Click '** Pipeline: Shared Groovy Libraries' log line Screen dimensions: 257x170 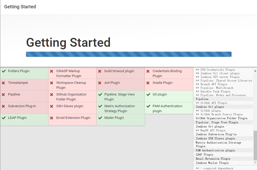(x=224, y=80)
